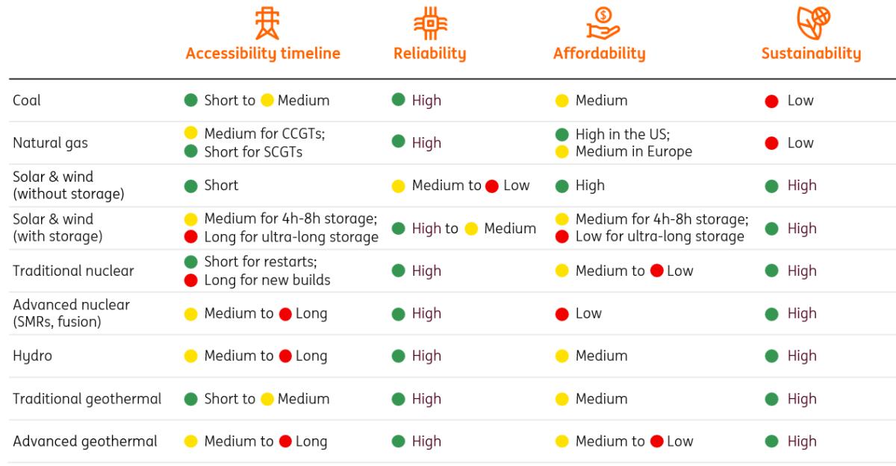Click the red dot next to Advanced nuclear Low
Screen dimensions: 896x466
[x=562, y=314]
